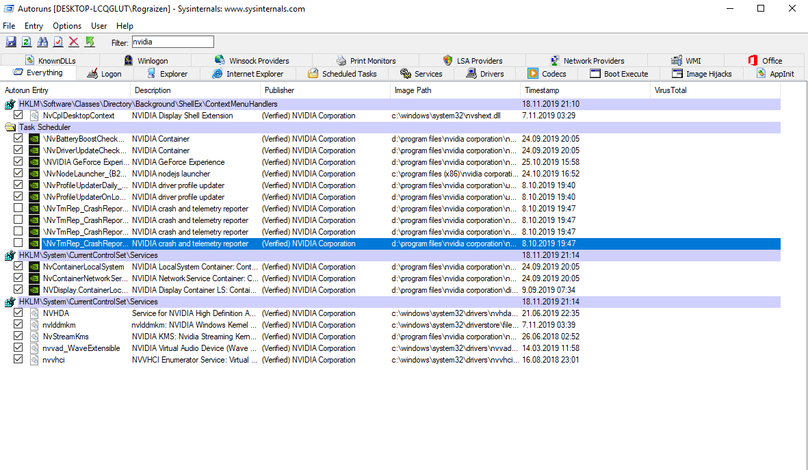Open the User menu
This screenshot has height=470, width=808.
99,26
